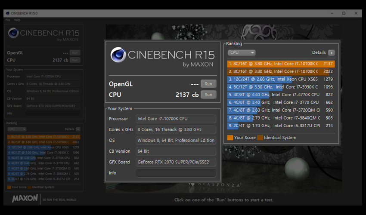The height and width of the screenshot is (215, 366).
Task: Click the Identical System swatch in enlarged legend
Action: 260,138
